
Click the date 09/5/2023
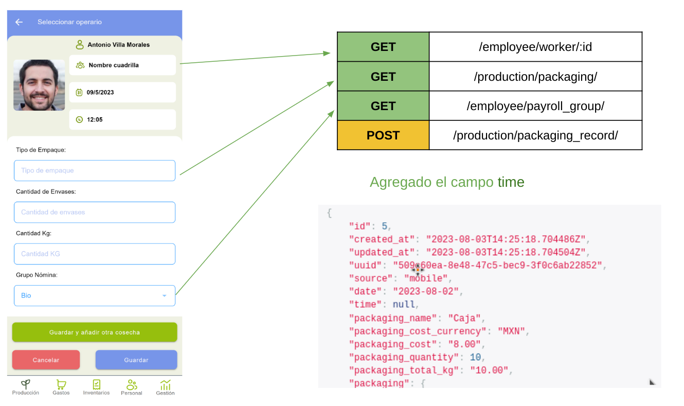click(100, 93)
